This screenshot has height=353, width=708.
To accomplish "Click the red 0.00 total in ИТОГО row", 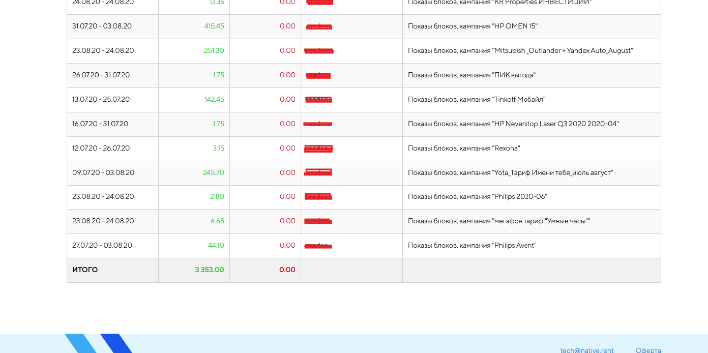I will click(287, 270).
